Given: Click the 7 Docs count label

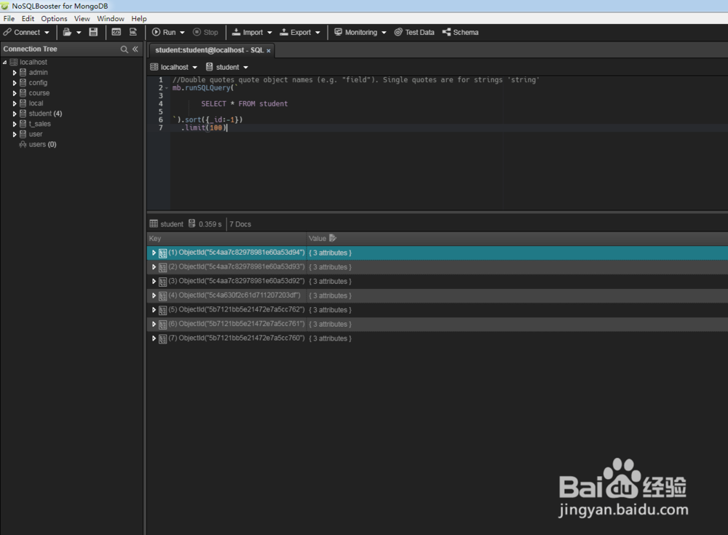Looking at the screenshot, I should click(x=240, y=224).
